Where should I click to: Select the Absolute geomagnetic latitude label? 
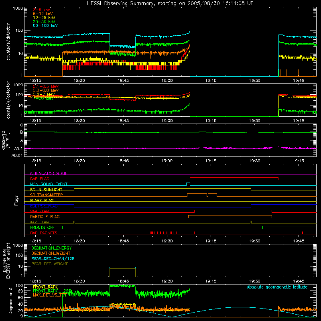click(x=277, y=287)
